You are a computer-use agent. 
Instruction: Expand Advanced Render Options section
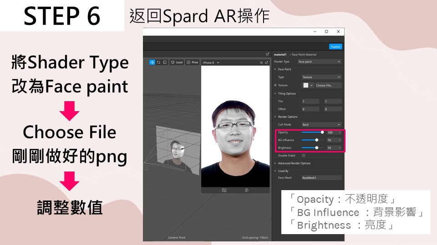pos(275,163)
